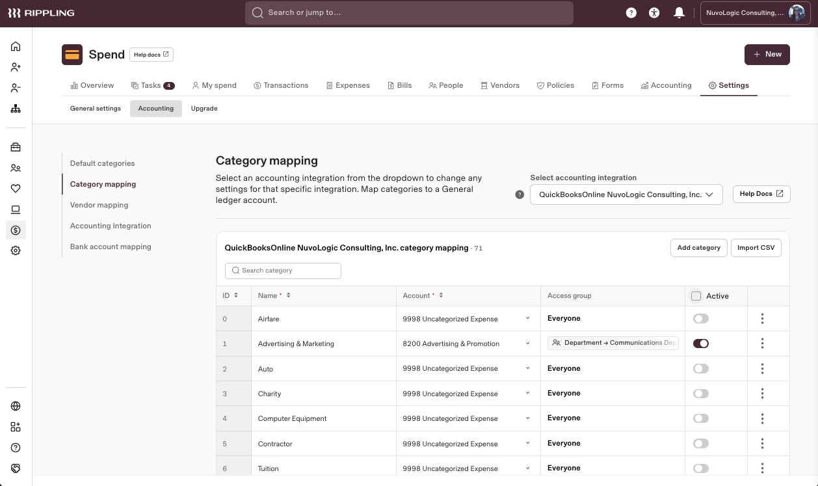The width and height of the screenshot is (818, 486).
Task: Click the Home icon in left sidebar
Action: pyautogui.click(x=16, y=46)
